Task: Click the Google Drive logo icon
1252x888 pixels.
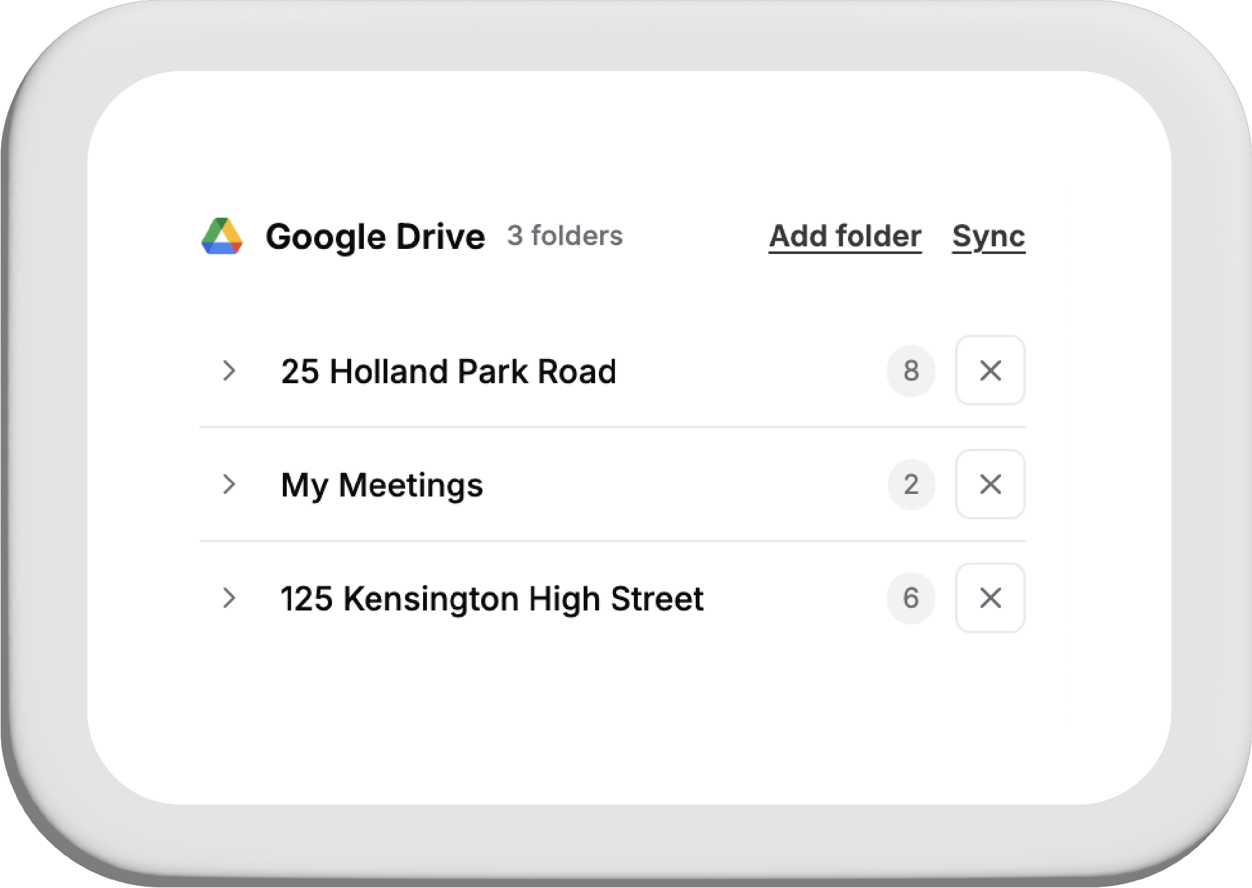Action: point(222,236)
